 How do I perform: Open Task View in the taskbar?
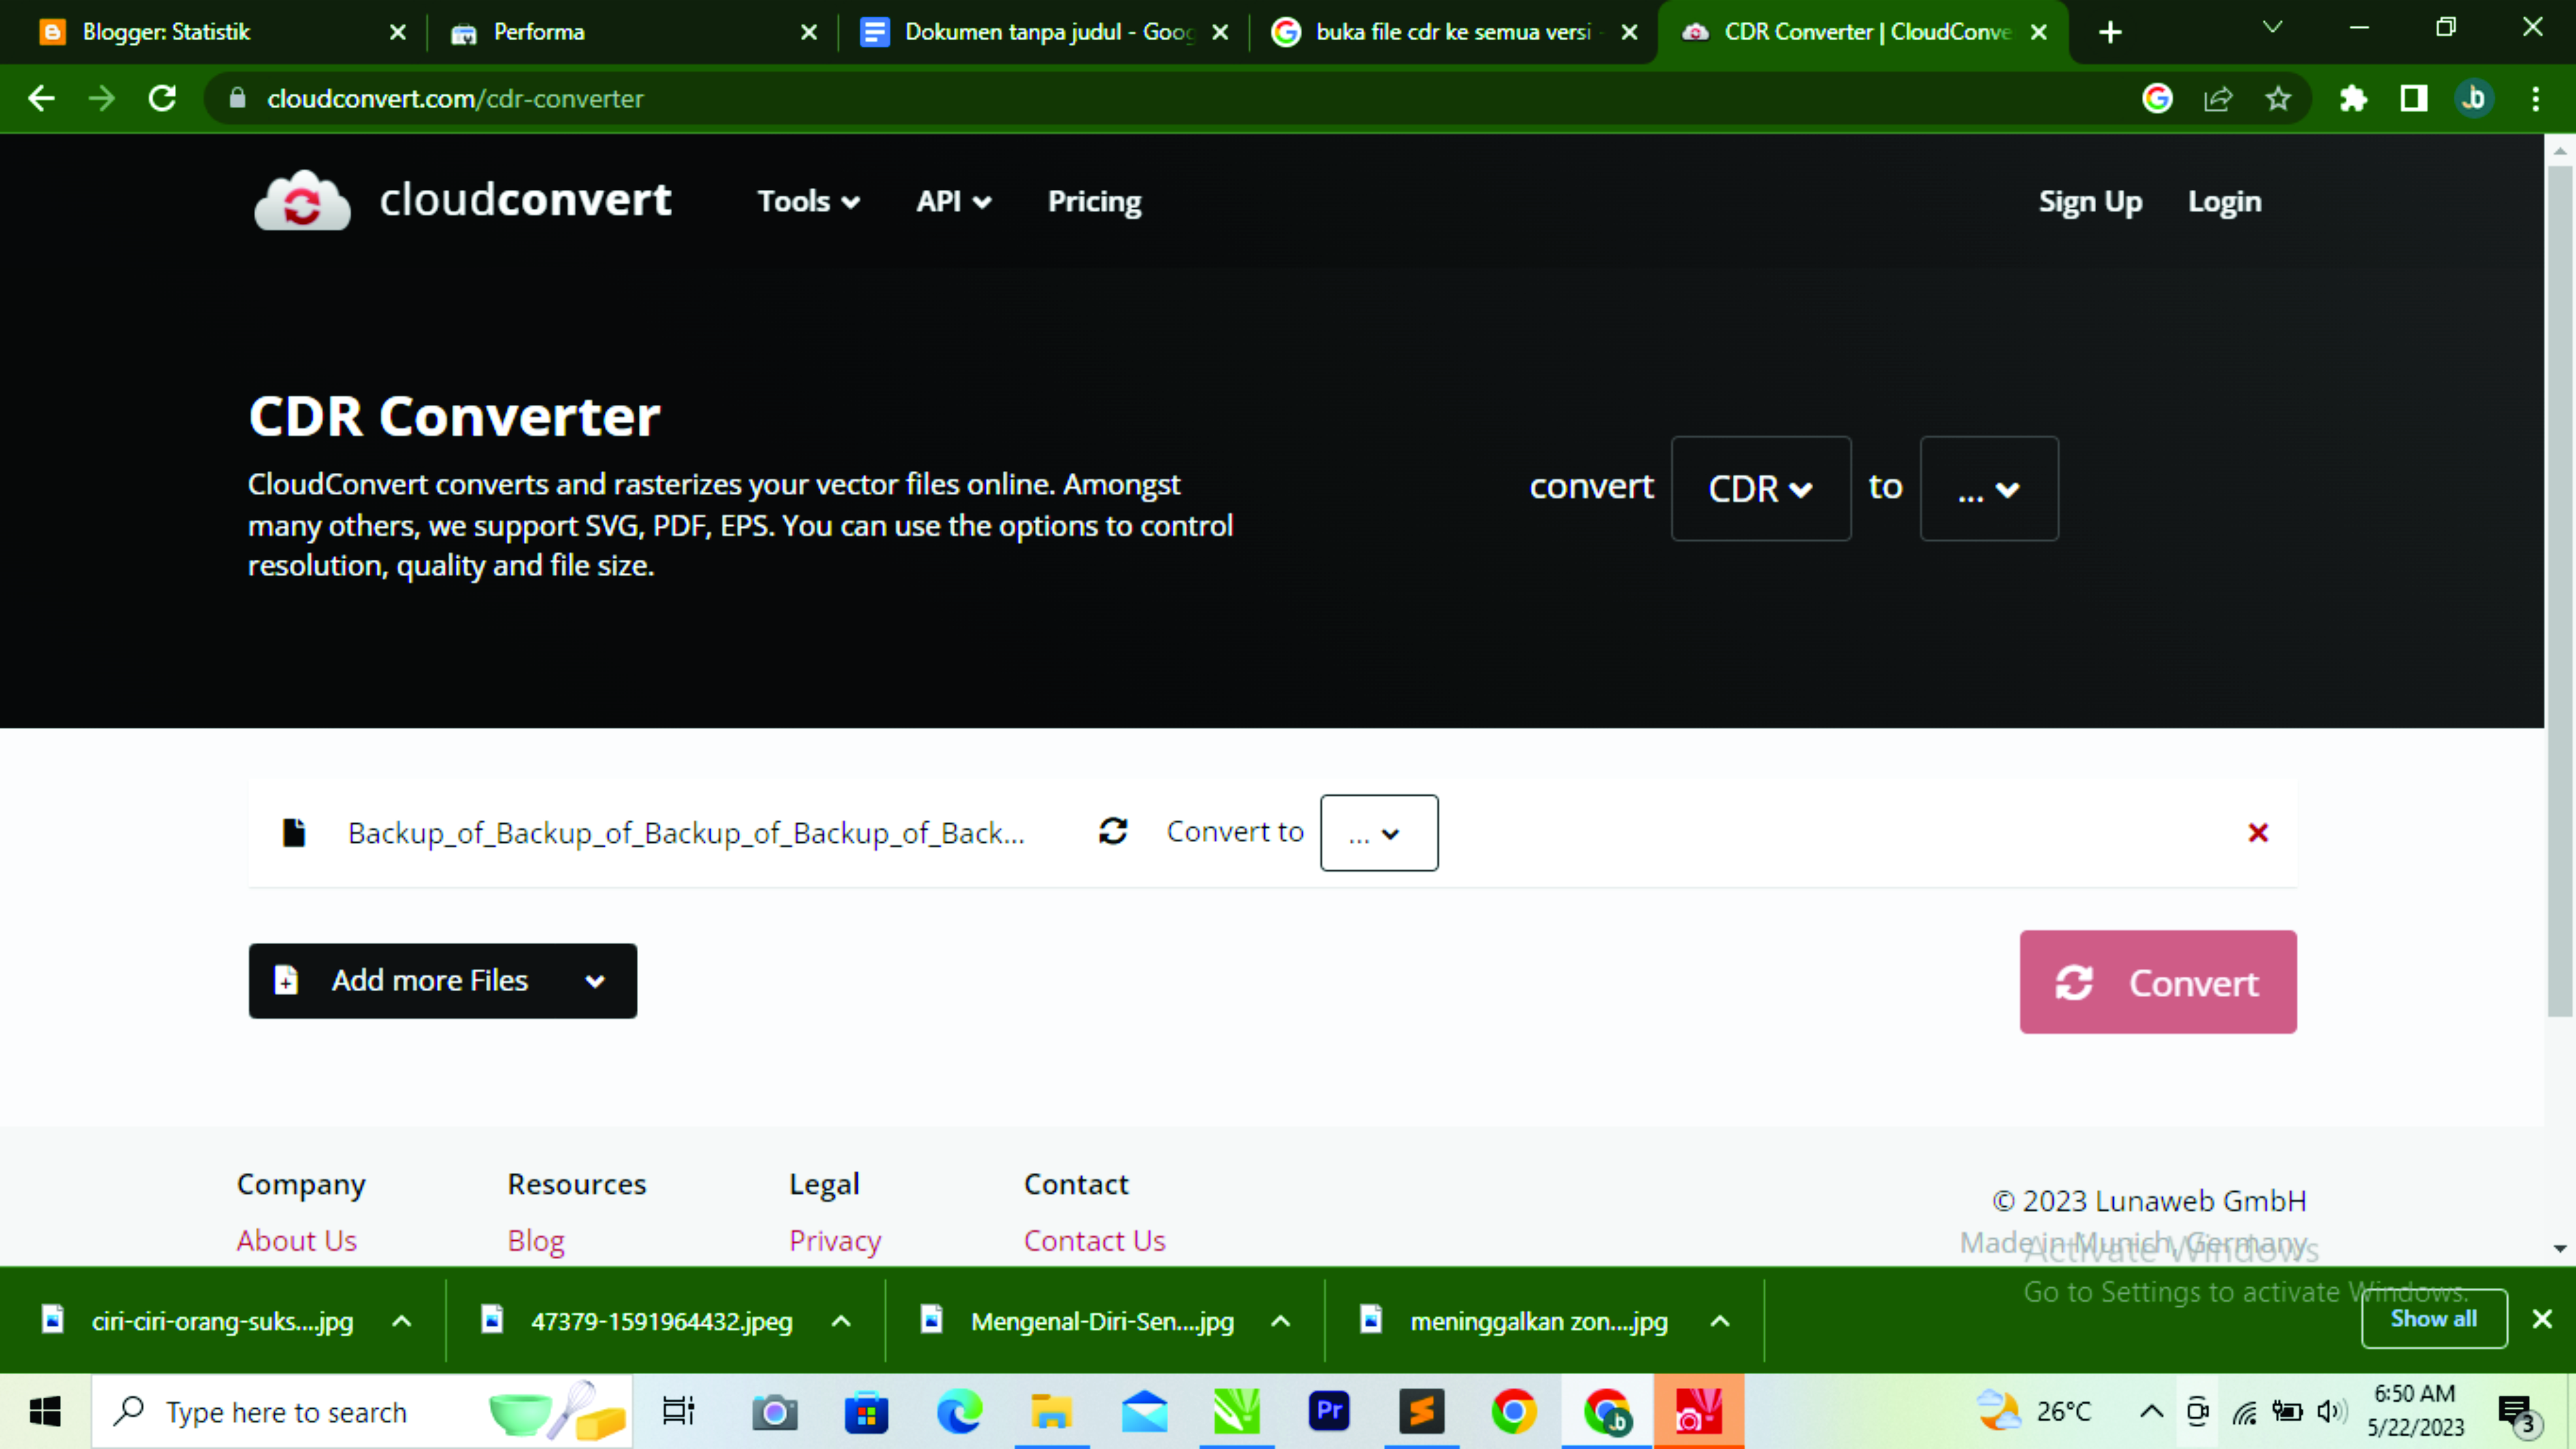coord(679,1412)
